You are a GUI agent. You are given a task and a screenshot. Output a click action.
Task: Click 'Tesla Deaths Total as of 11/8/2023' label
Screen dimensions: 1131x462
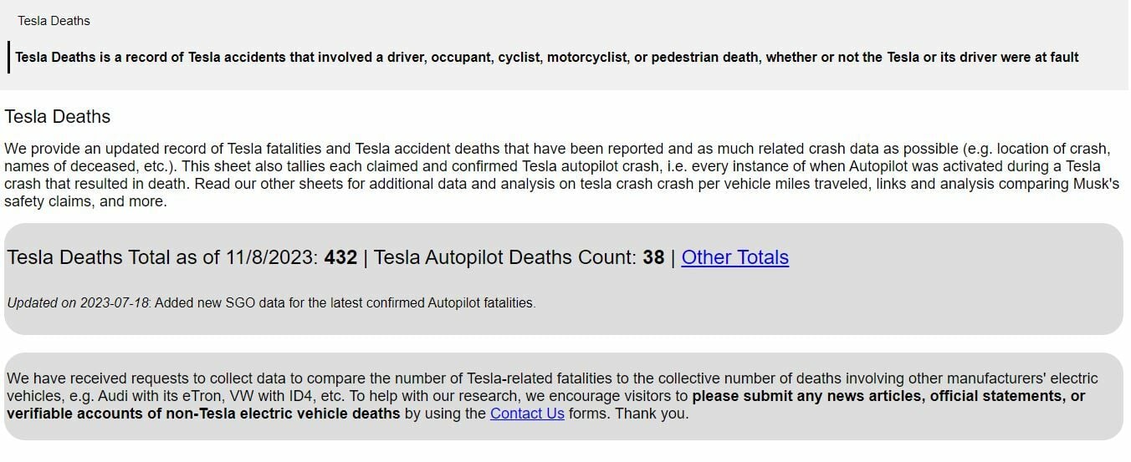coord(163,257)
